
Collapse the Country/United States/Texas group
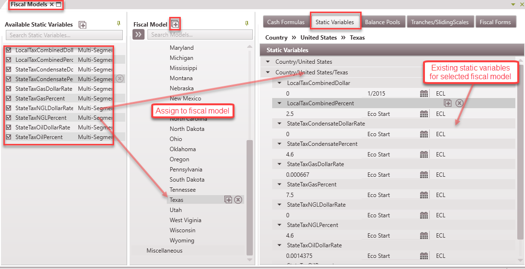[268, 72]
